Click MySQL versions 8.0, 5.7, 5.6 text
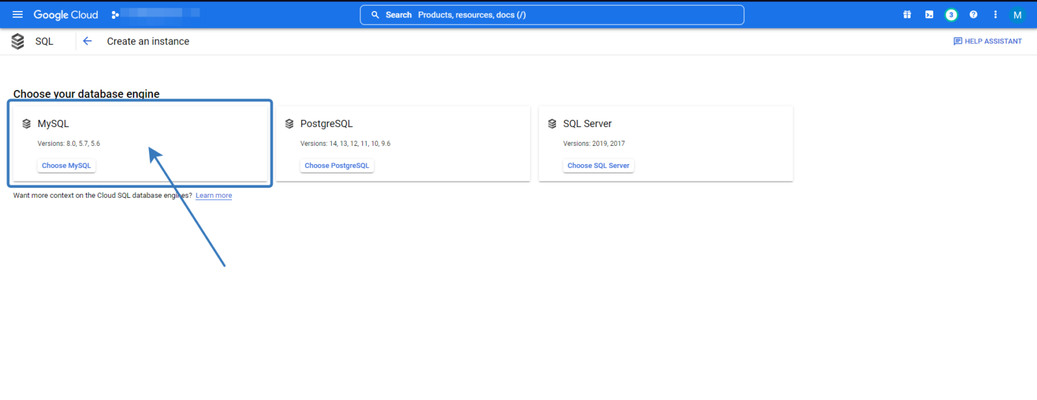 click(69, 143)
